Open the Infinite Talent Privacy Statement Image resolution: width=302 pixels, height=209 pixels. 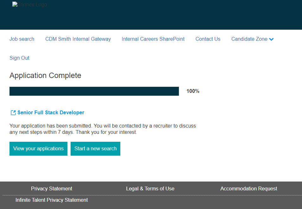(52, 200)
